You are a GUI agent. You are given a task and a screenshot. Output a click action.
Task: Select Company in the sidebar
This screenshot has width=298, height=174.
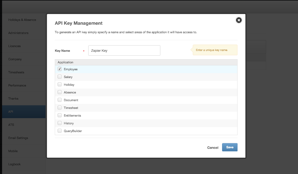(24, 59)
